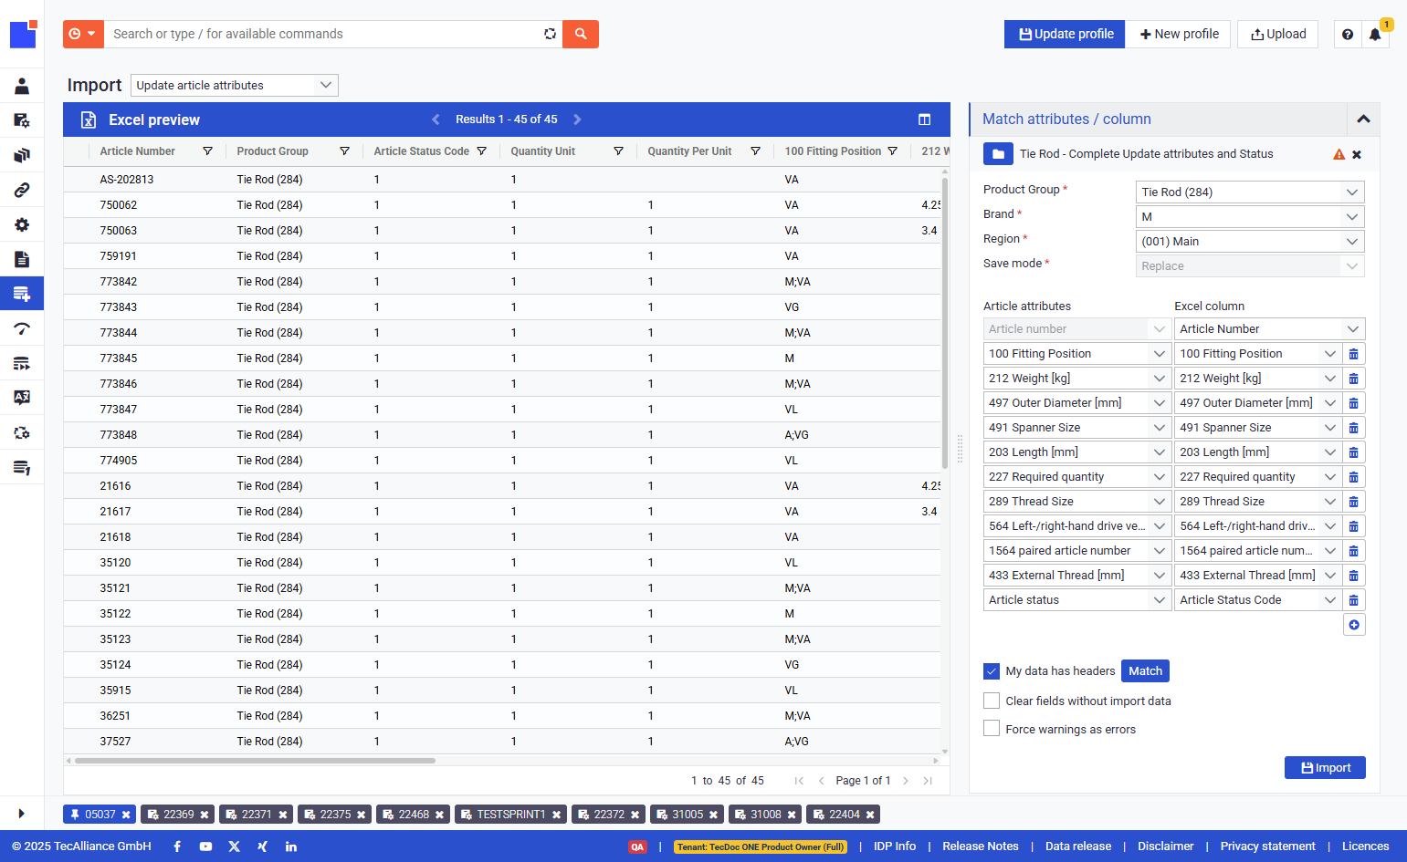
Task: Open the LinkedIn link in the footer
Action: [x=290, y=846]
